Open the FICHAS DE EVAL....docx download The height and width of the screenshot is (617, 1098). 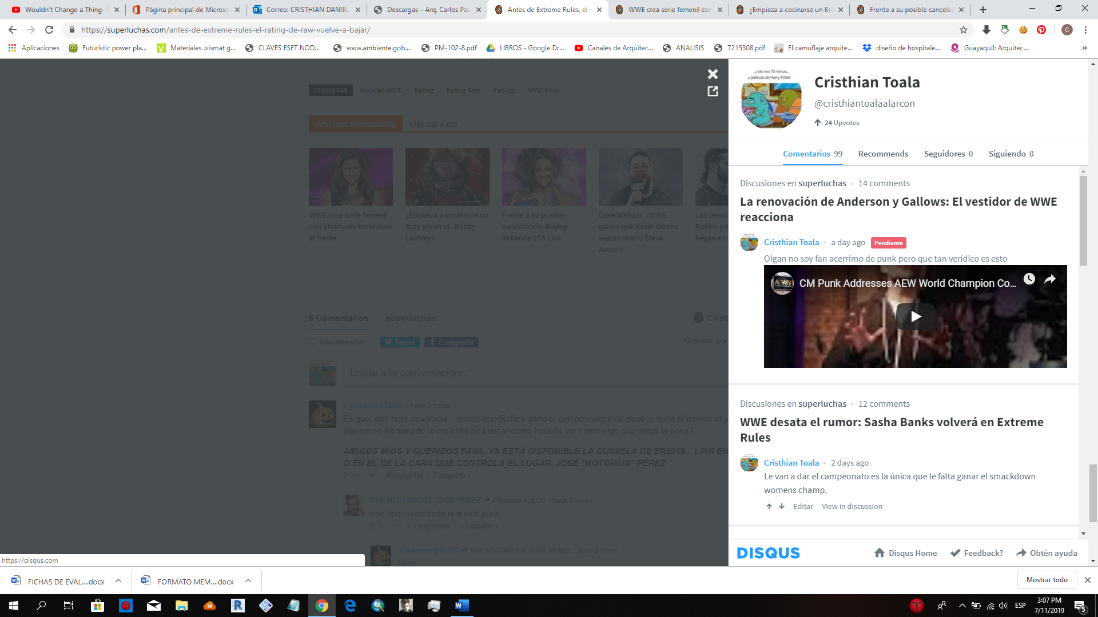point(59,582)
